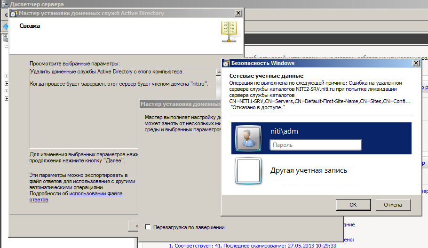The image size is (428, 248).
Task: Click the Windows Security title bar icon
Action: [226, 64]
